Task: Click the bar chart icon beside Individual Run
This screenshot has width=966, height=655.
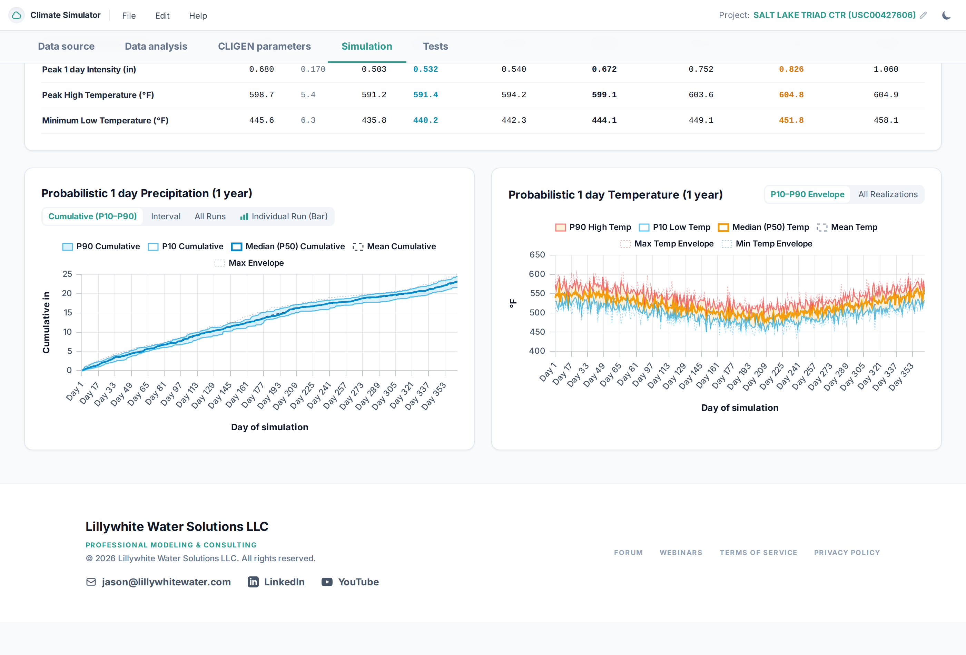Action: [x=244, y=216]
